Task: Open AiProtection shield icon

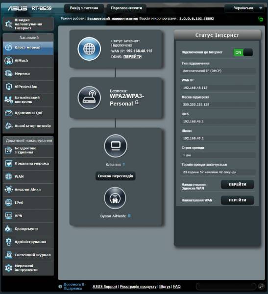Action: 9,87
